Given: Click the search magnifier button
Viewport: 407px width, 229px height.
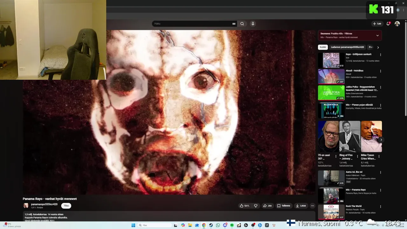Looking at the screenshot, I should coord(242,24).
